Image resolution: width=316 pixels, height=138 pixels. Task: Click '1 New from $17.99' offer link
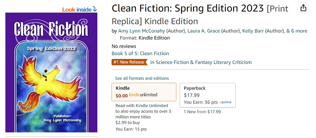tap(202, 111)
